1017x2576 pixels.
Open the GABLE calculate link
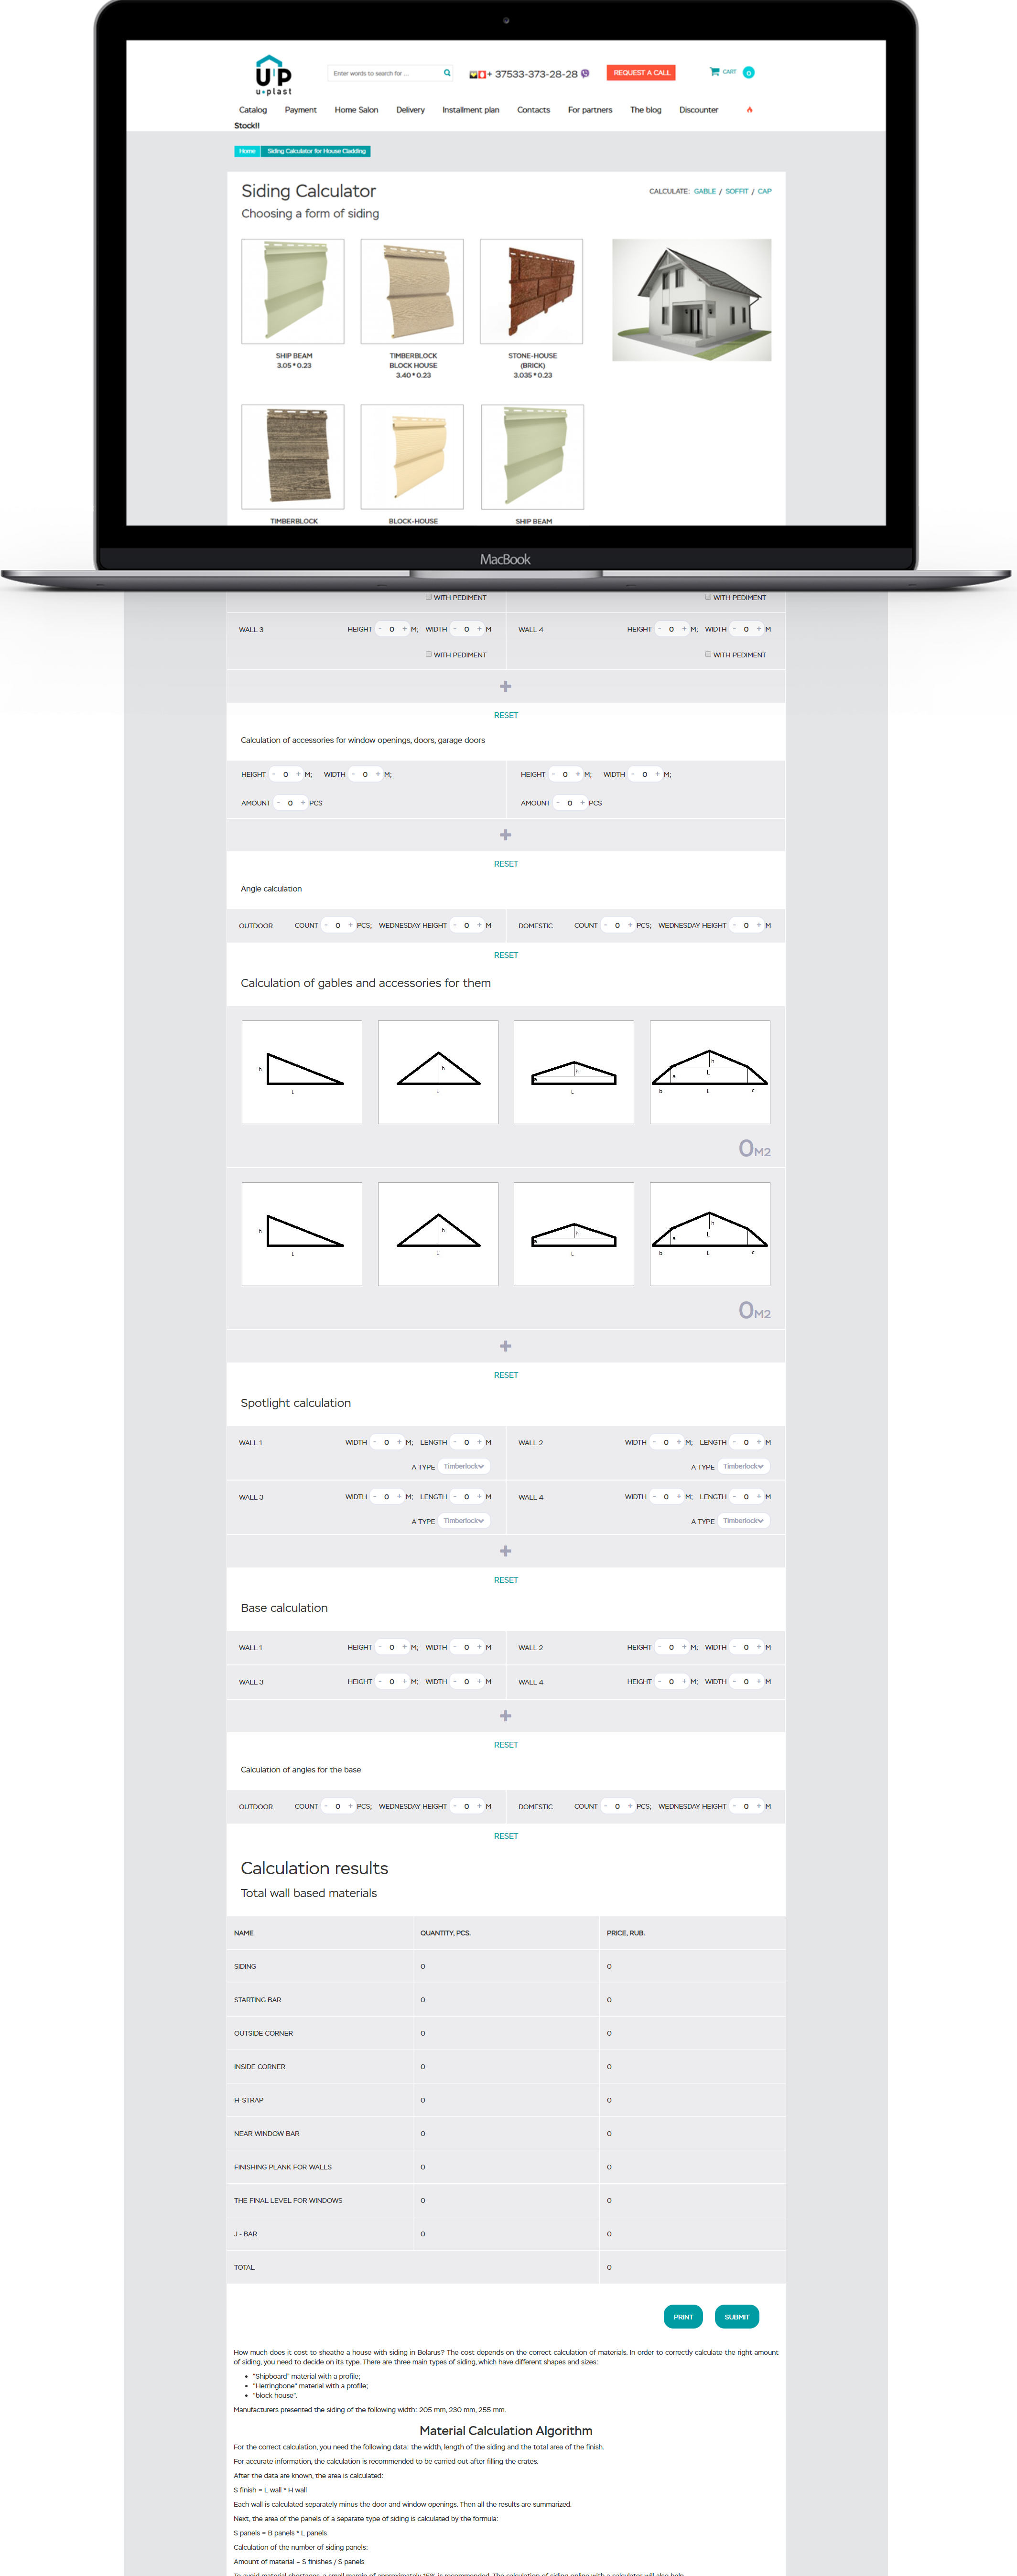pos(705,191)
